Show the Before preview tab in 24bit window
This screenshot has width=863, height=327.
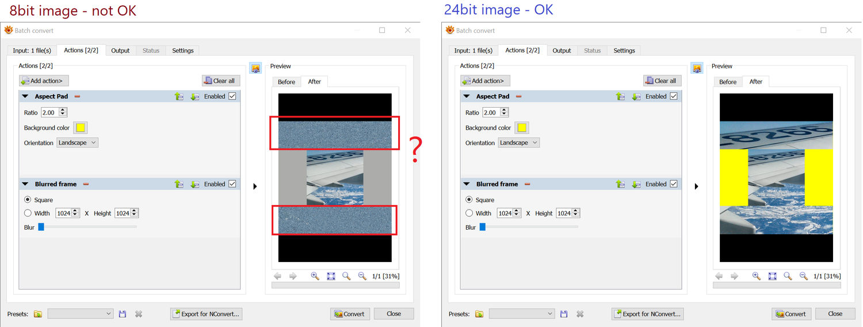pyautogui.click(x=728, y=82)
